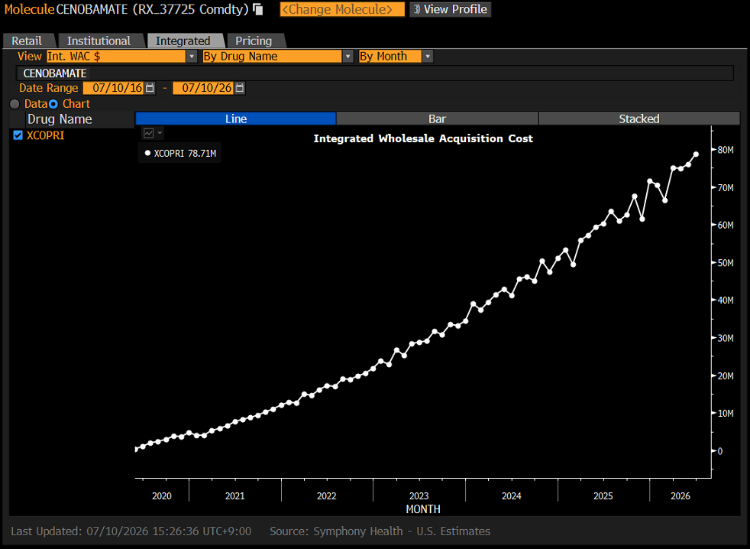The width and height of the screenshot is (750, 549).
Task: Click the 2023 x-axis label
Action: (419, 495)
